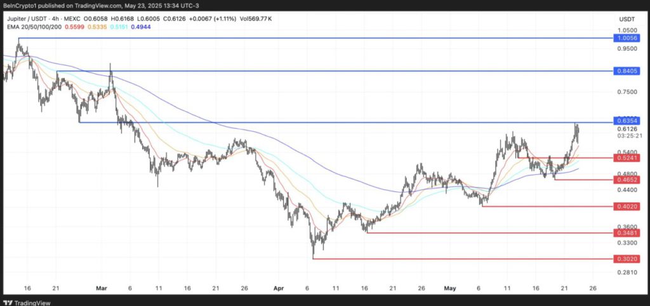Click the EMA 20/50/100/200 indicator label

[34, 27]
